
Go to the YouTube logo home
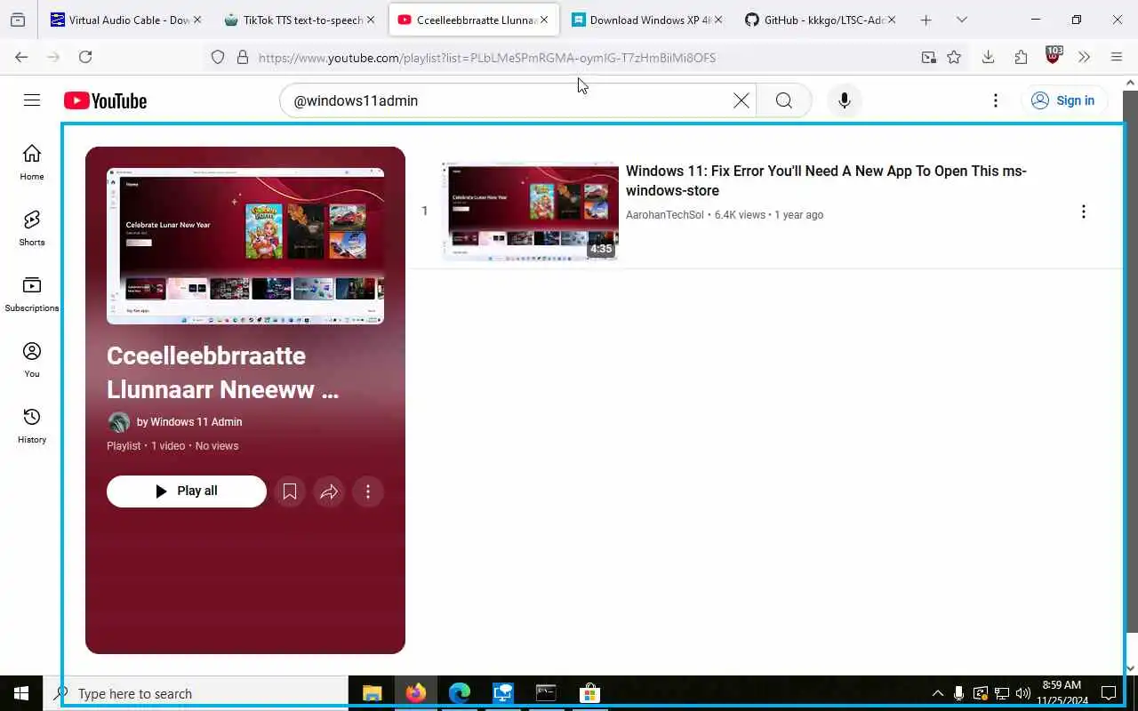[x=105, y=100]
